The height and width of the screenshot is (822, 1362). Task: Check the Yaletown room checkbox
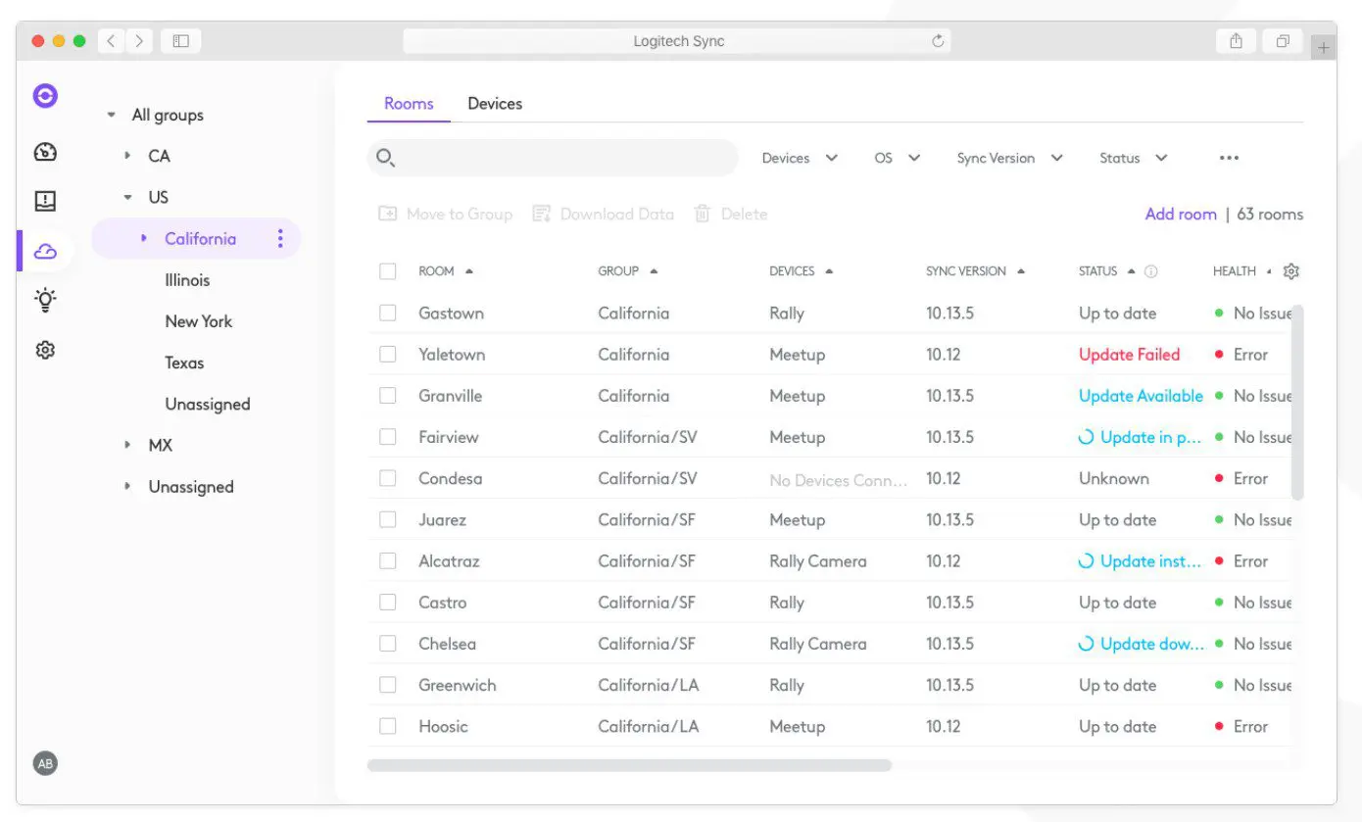pos(388,355)
